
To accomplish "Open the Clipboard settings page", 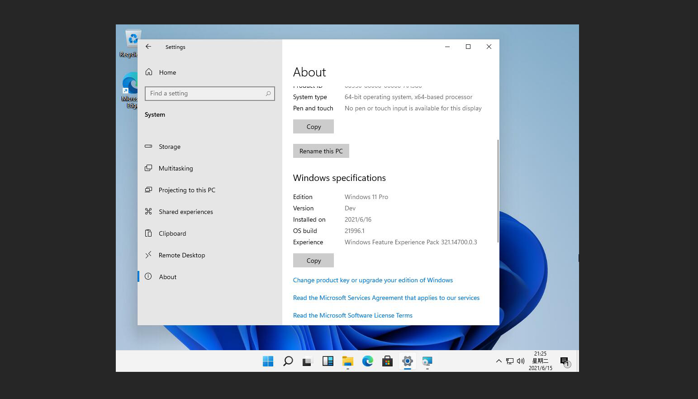I will (x=210, y=233).
